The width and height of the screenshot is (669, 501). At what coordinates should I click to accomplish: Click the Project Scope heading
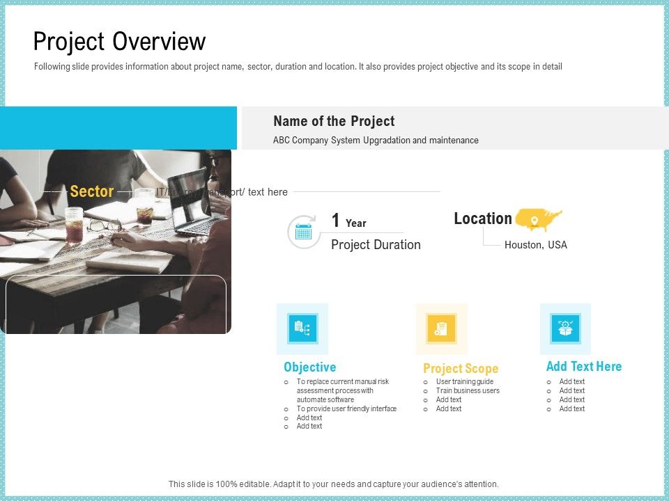[461, 369]
